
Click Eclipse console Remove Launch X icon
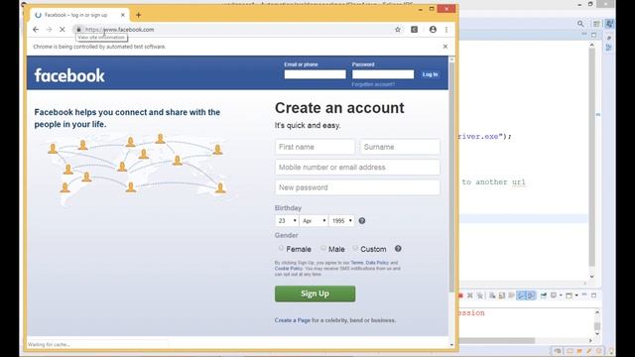click(x=469, y=296)
